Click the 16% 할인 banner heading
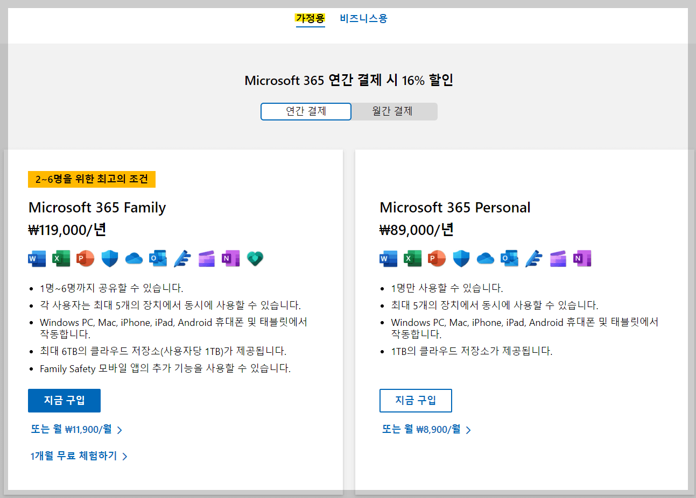The height and width of the screenshot is (498, 696). pyautogui.click(x=349, y=81)
